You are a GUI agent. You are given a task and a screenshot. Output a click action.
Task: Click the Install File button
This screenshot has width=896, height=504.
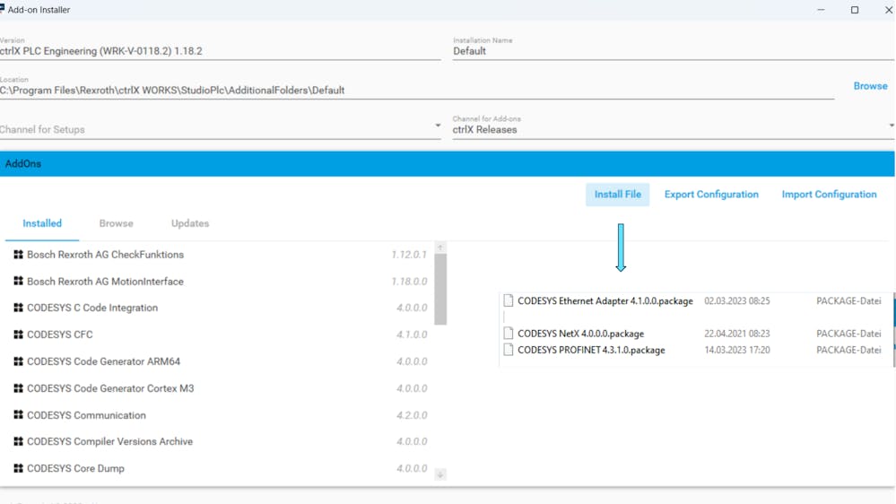tap(618, 195)
